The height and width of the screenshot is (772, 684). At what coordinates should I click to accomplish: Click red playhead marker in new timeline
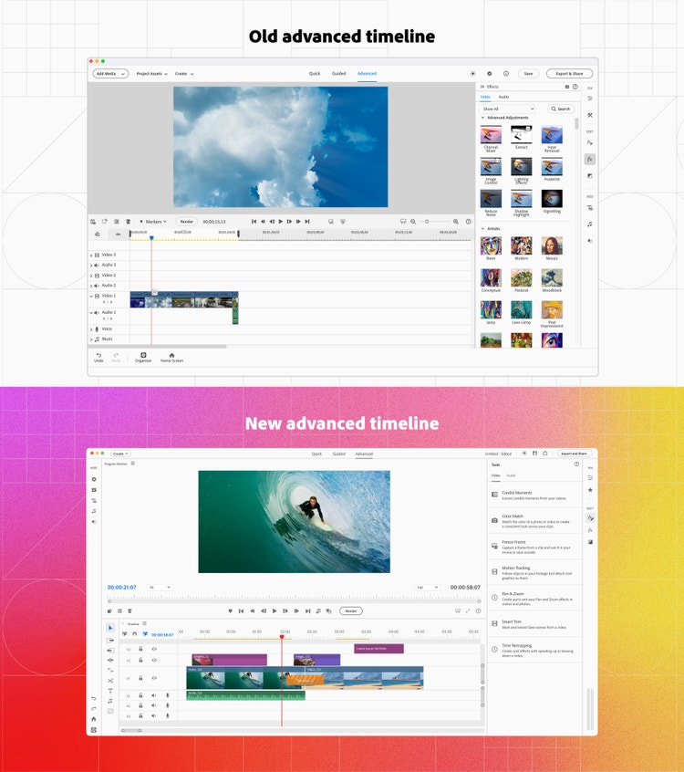coord(282,637)
